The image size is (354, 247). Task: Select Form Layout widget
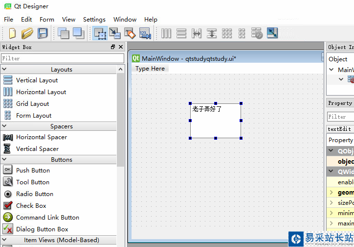pyautogui.click(x=34, y=115)
